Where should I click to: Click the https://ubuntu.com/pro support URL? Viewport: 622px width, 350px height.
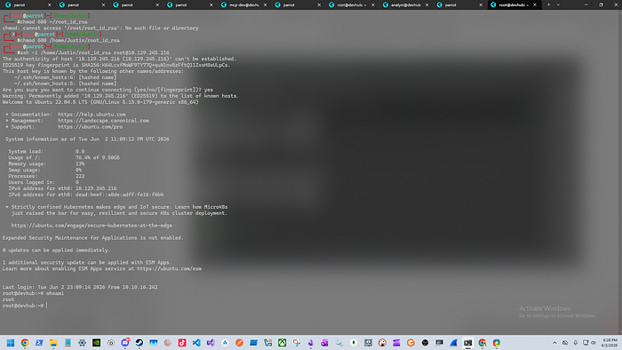[90, 127]
